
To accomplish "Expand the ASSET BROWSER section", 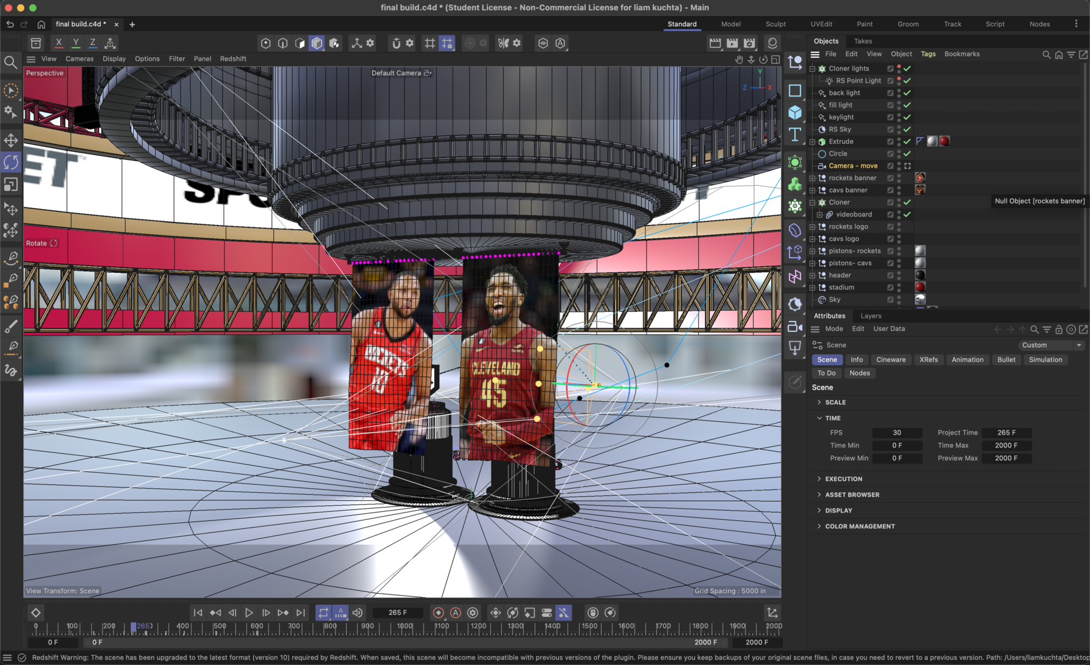I will pyautogui.click(x=819, y=495).
